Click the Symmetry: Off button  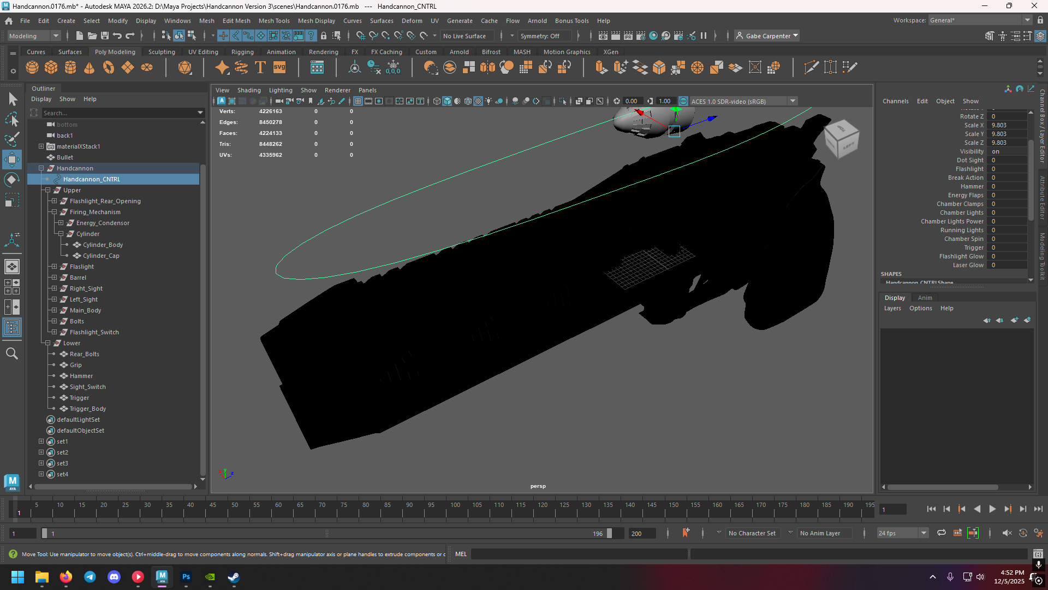(540, 36)
